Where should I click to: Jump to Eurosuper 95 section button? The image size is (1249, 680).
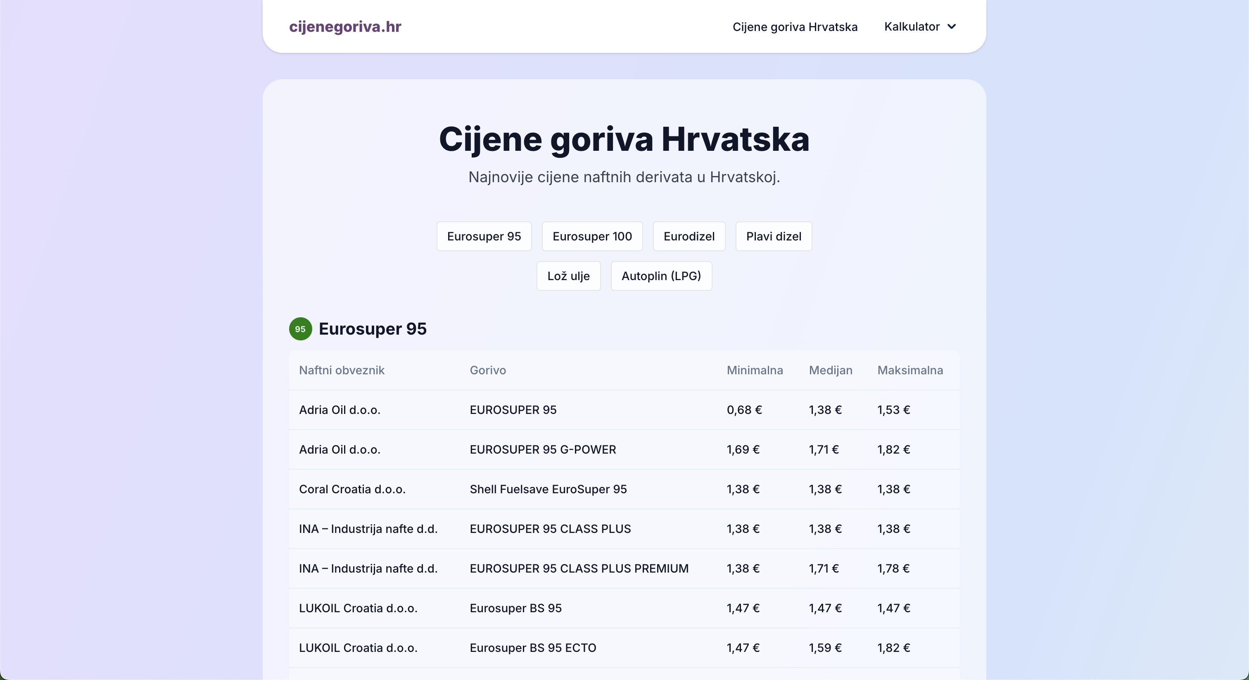click(484, 236)
